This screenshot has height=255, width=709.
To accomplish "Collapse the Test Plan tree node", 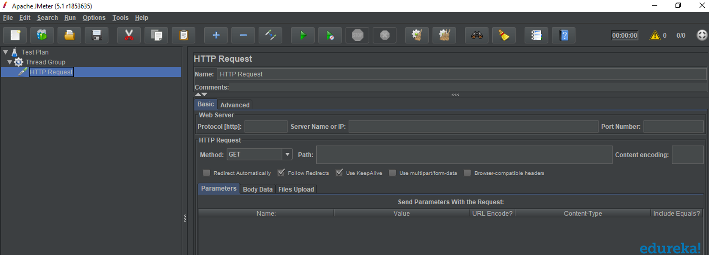I will 6,52.
